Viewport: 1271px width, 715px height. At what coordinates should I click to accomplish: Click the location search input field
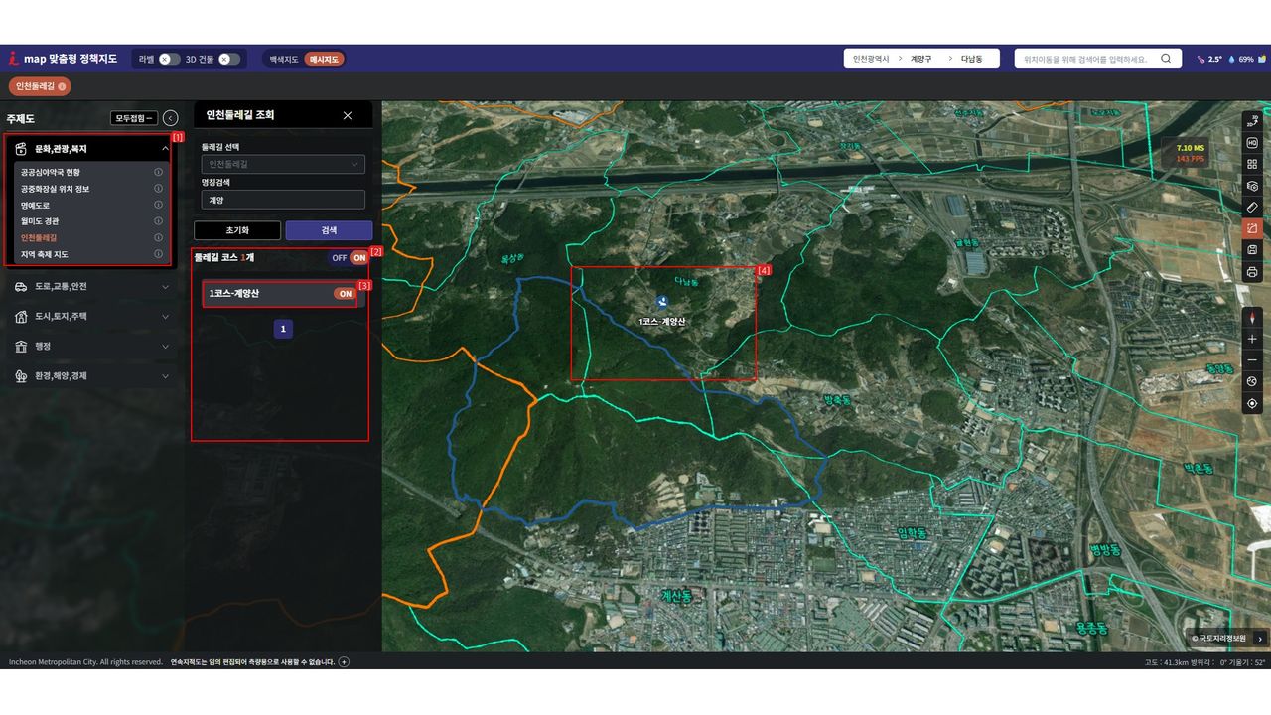(x=1086, y=59)
